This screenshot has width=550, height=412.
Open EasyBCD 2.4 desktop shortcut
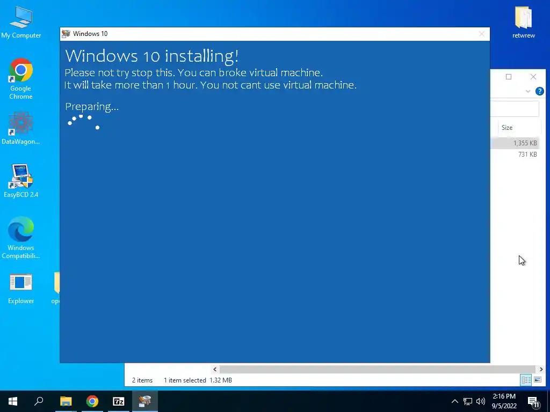point(21,181)
